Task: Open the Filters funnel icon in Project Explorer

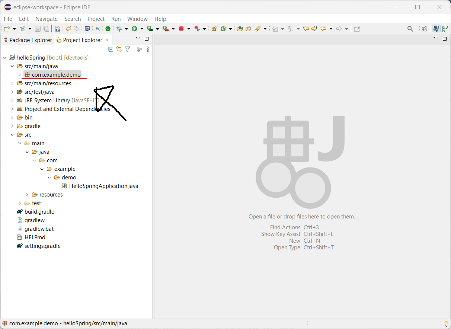Action: (x=127, y=49)
